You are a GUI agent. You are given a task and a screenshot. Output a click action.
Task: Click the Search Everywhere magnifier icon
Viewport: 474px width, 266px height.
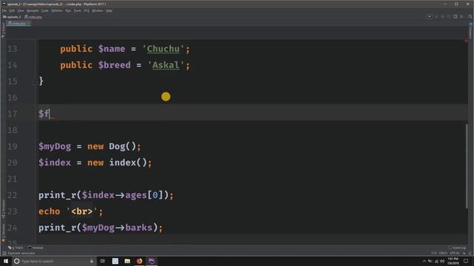[x=470, y=16]
